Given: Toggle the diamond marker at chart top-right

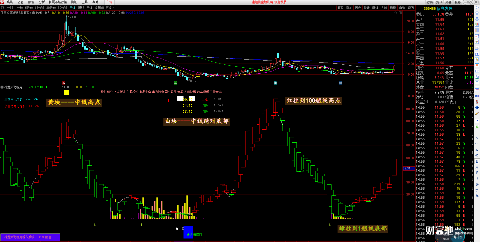Looking at the screenshot, I should click(396, 13).
